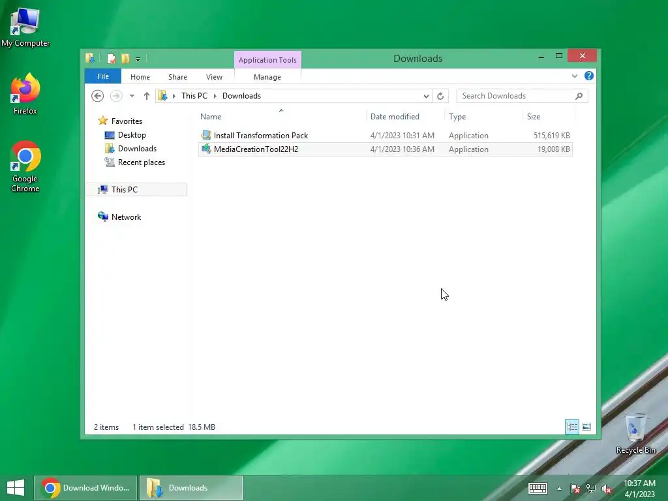The width and height of the screenshot is (668, 501).
Task: Show hidden tray icons arrow
Action: pyautogui.click(x=559, y=489)
